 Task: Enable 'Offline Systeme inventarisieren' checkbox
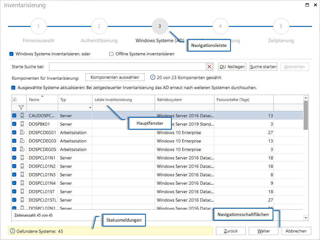coord(112,54)
